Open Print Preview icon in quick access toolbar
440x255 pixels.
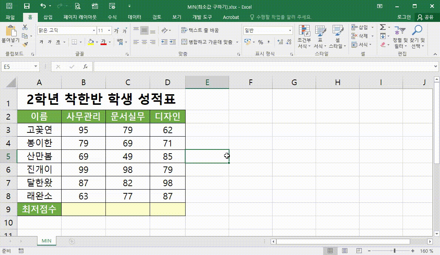pyautogui.click(x=78, y=6)
